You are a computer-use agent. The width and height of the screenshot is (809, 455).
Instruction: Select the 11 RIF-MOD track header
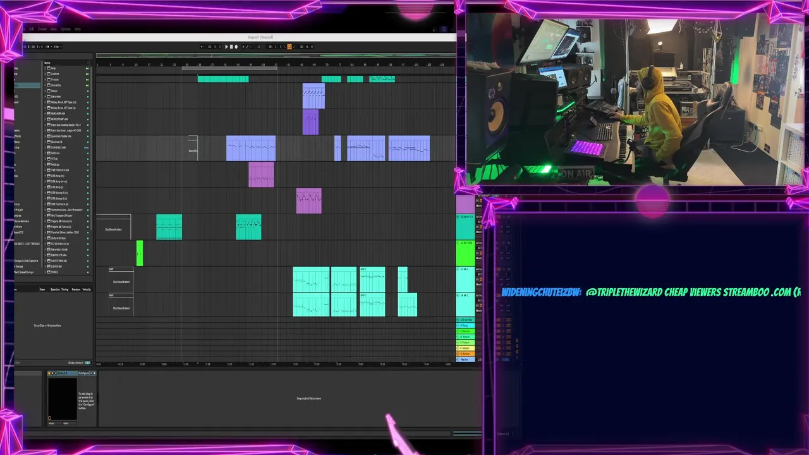(x=465, y=253)
